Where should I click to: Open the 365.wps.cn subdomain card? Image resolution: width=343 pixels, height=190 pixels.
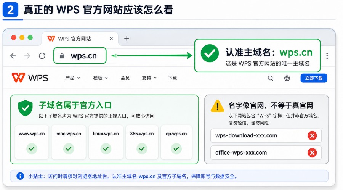(142, 142)
